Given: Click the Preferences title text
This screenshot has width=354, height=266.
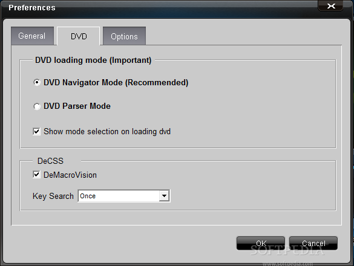Looking at the screenshot, I should click(32, 8).
